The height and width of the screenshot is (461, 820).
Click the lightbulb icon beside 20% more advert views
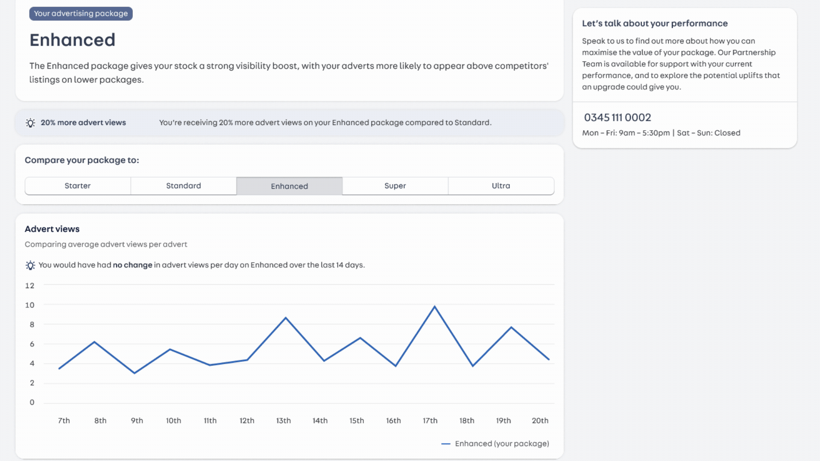coord(30,123)
